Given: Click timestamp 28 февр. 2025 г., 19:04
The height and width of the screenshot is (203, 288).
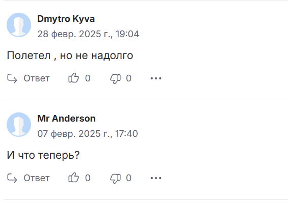Looking at the screenshot, I should (x=88, y=34).
